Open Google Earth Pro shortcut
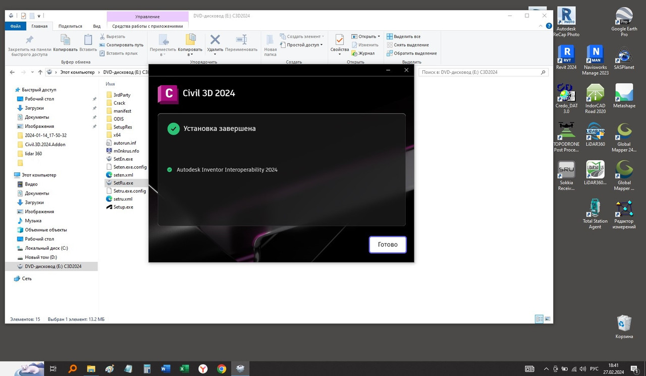646x376 pixels. point(624,15)
